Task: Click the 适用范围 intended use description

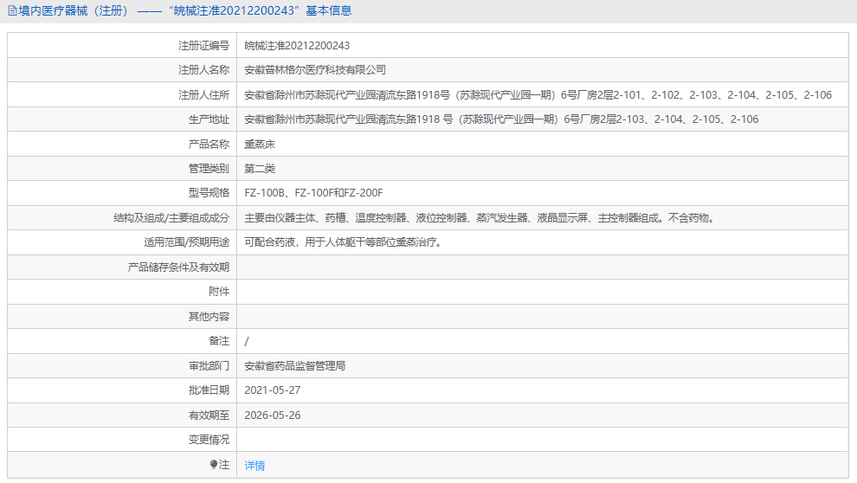Action: 344,242
